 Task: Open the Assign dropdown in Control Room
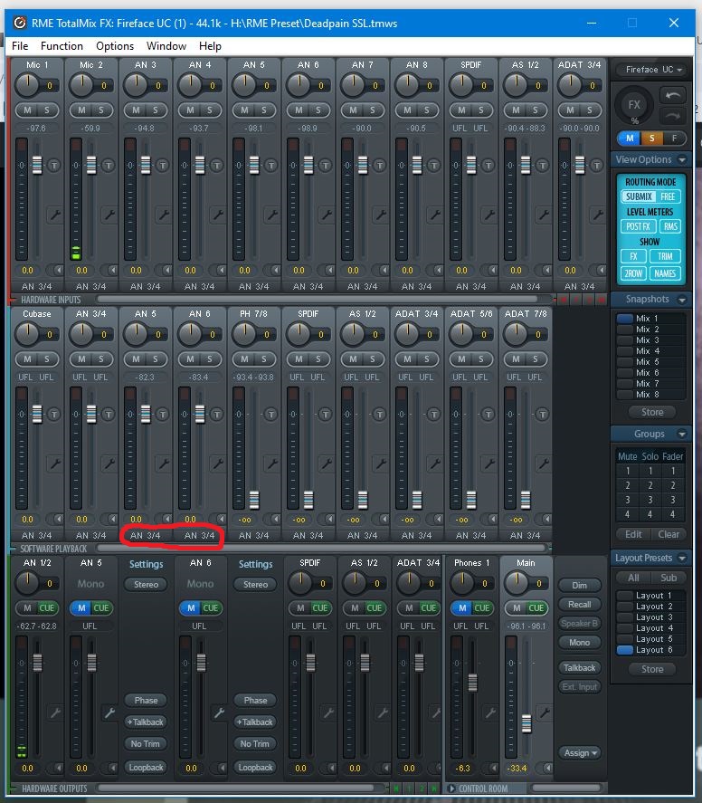579,752
